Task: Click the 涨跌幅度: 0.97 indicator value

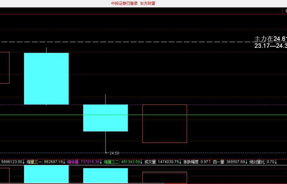Action: pyautogui.click(x=196, y=162)
